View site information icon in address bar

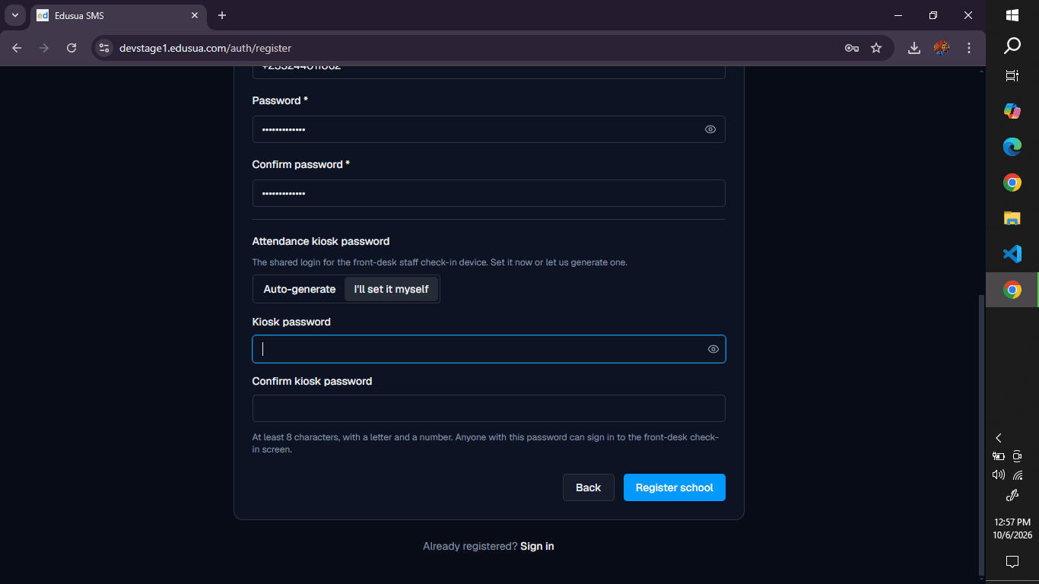[105, 48]
